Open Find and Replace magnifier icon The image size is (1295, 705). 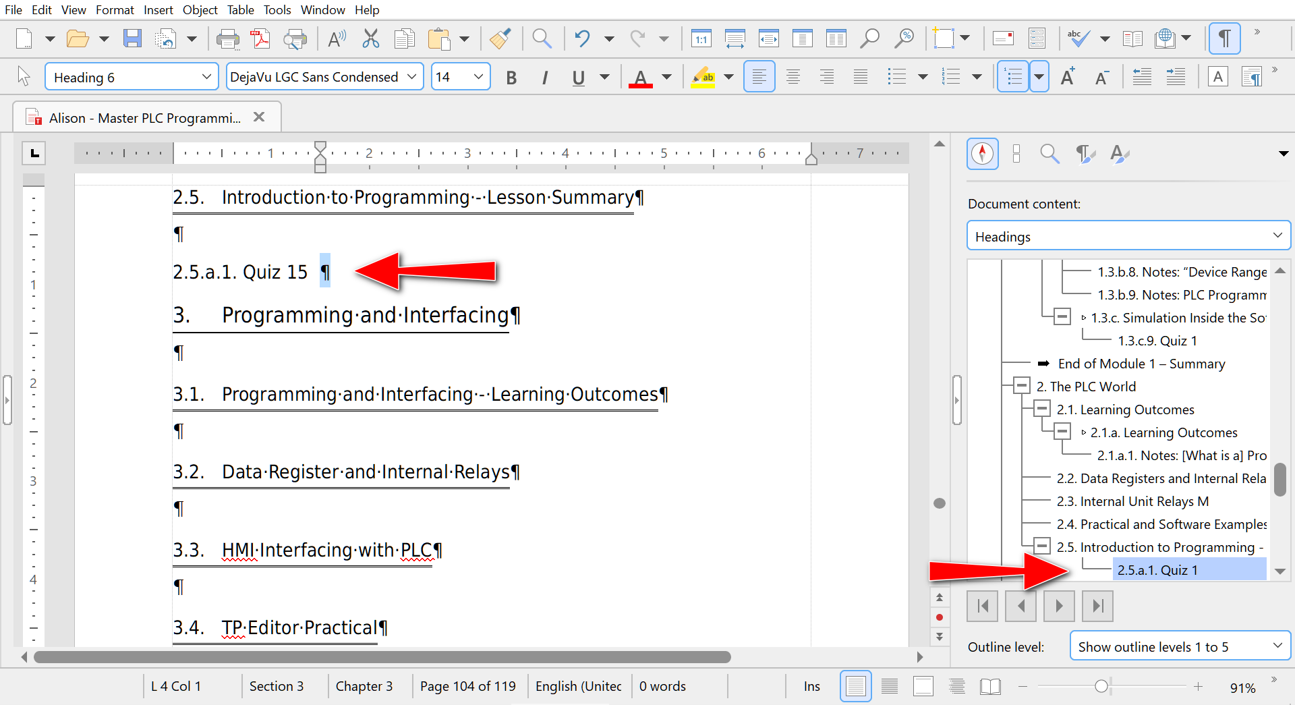click(x=542, y=38)
